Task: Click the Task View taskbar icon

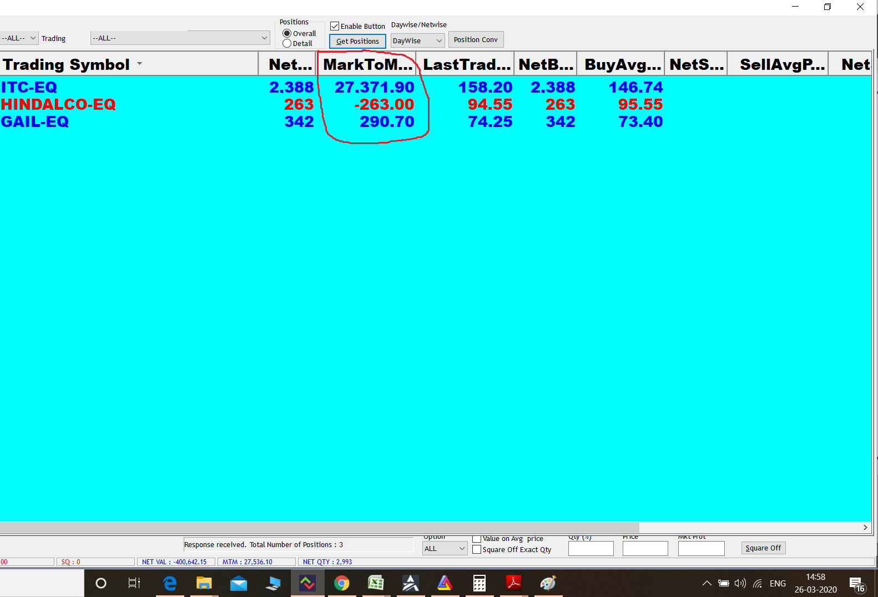Action: click(134, 583)
